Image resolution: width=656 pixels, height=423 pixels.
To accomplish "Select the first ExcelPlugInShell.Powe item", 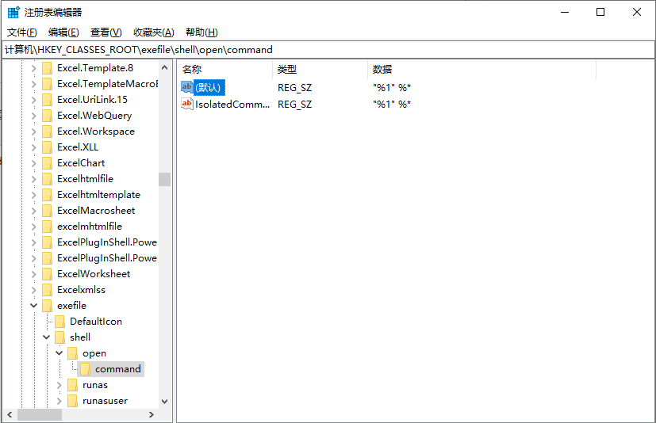I will pyautogui.click(x=107, y=242).
